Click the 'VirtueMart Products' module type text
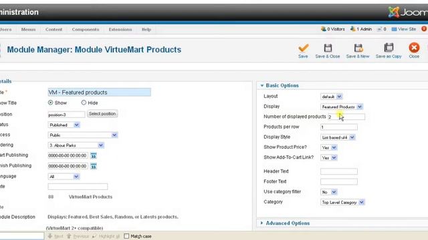The height and width of the screenshot is (240, 428). click(x=90, y=197)
